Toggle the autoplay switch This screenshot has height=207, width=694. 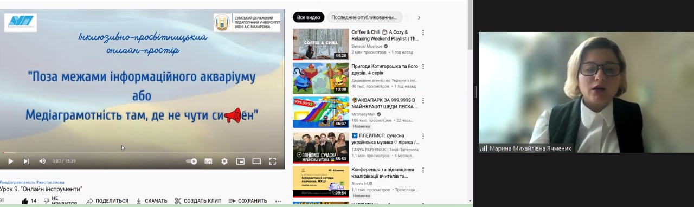click(191, 161)
